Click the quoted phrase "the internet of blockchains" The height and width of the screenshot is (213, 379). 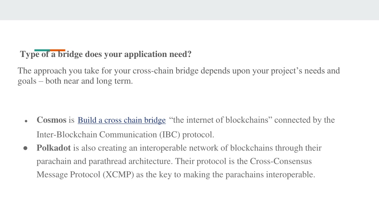[x=221, y=120]
